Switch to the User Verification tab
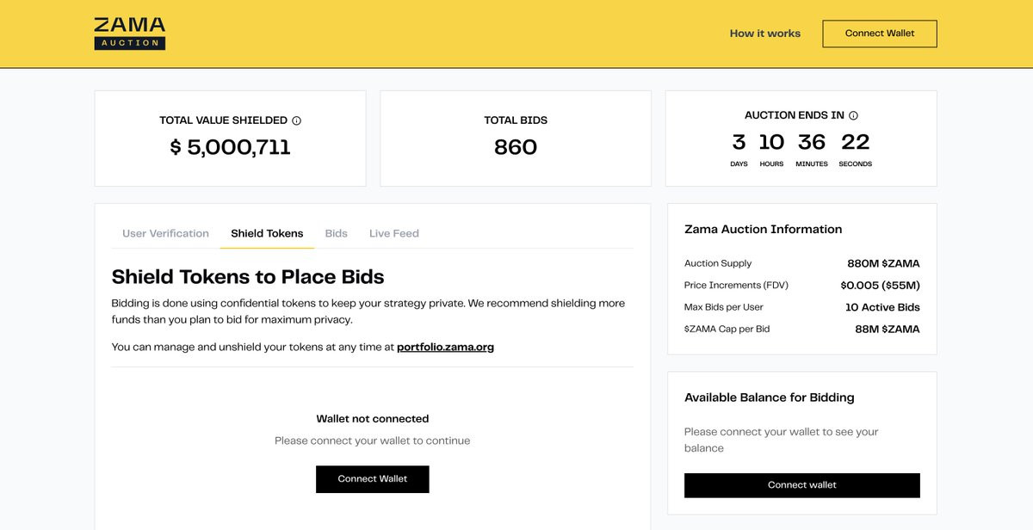 pyautogui.click(x=166, y=233)
